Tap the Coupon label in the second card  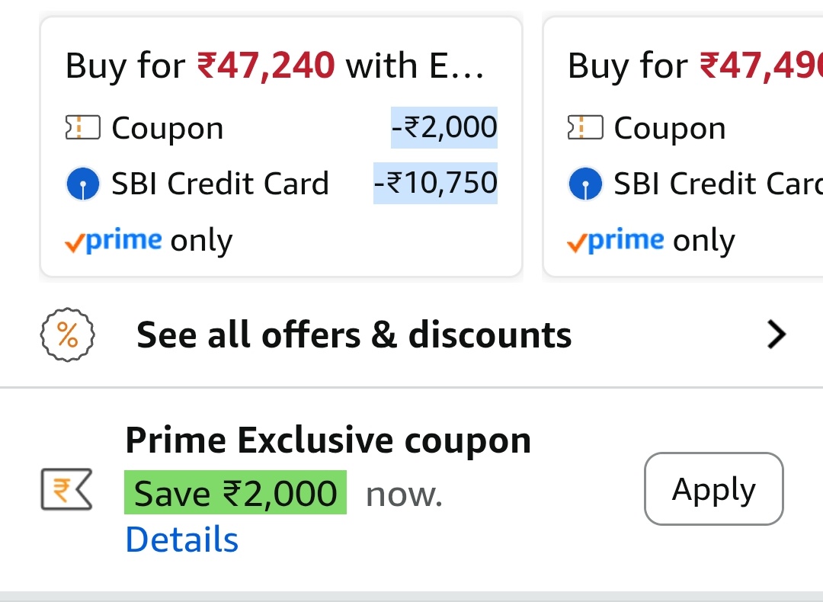tap(669, 128)
